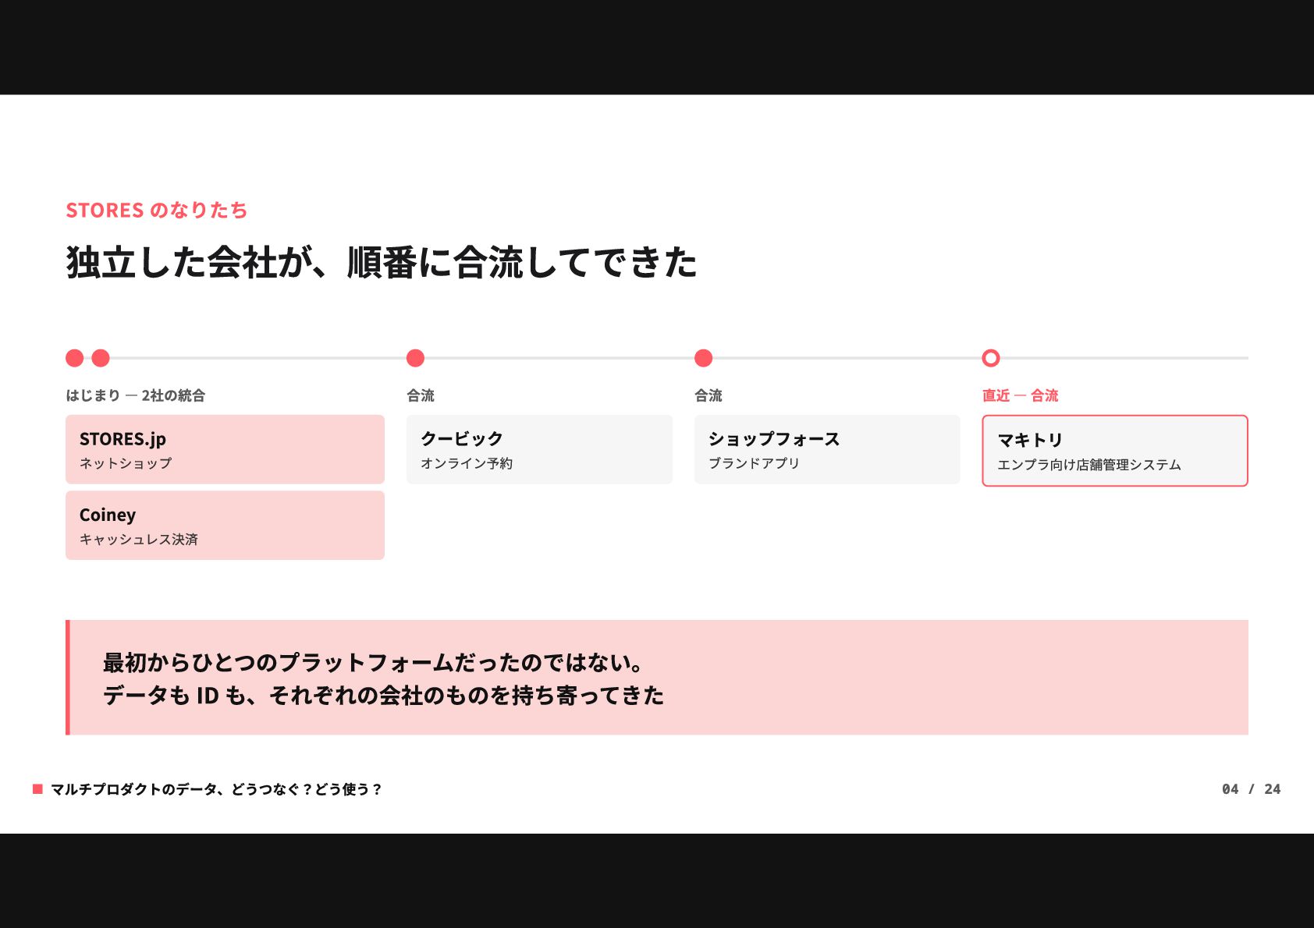Click the pink summary callout box
1314x928 pixels.
pos(657,678)
